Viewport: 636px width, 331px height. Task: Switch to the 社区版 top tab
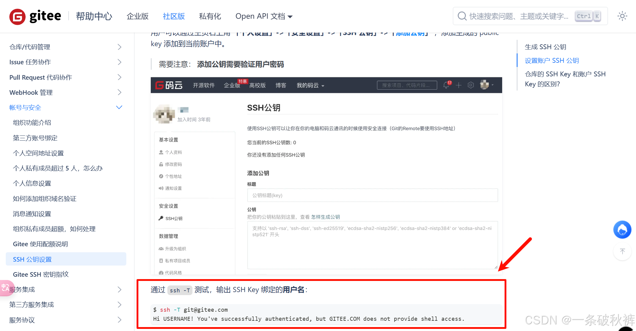(174, 16)
